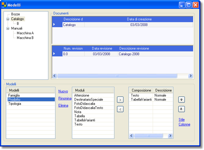Select Attenzione in the Moduli list
Viewport: 204px width, 150px height.
click(x=93, y=95)
